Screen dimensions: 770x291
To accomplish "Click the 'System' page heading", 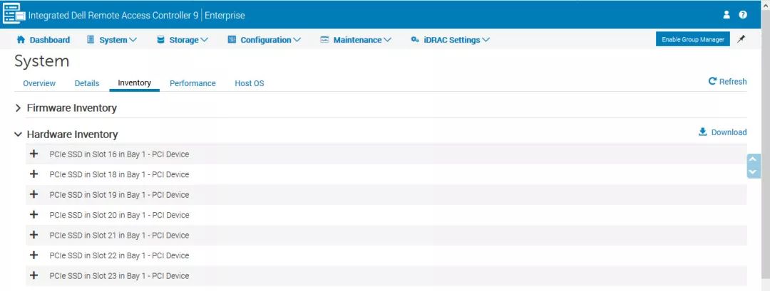I will point(42,62).
